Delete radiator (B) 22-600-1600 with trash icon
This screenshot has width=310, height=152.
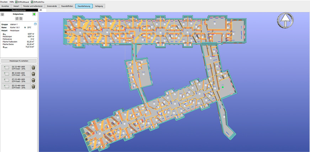click(x=33, y=74)
